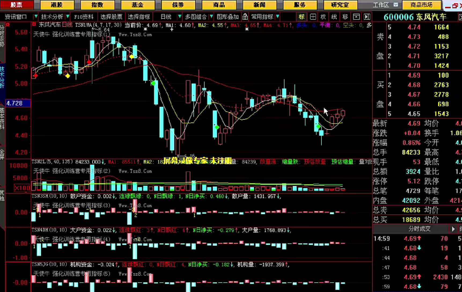This screenshot has width=462, height=292.
Task: Toggle the 移 move chart button
Action: (345, 17)
